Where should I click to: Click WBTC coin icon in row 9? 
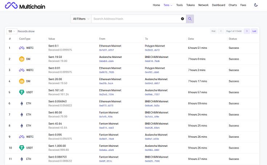point(22,137)
